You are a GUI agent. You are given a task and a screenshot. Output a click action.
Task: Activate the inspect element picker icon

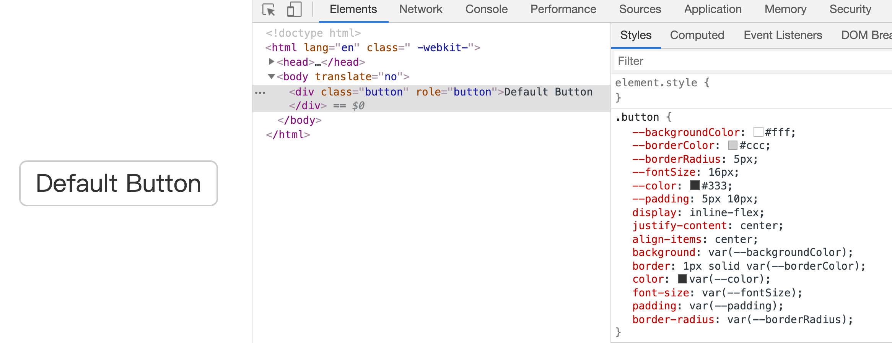pos(269,10)
